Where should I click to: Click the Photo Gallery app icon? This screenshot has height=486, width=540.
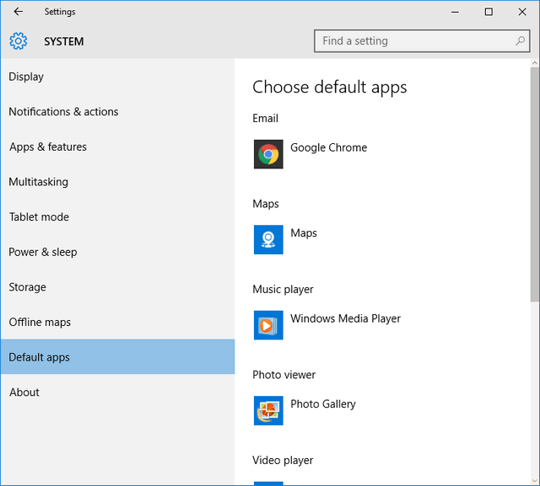click(x=268, y=411)
